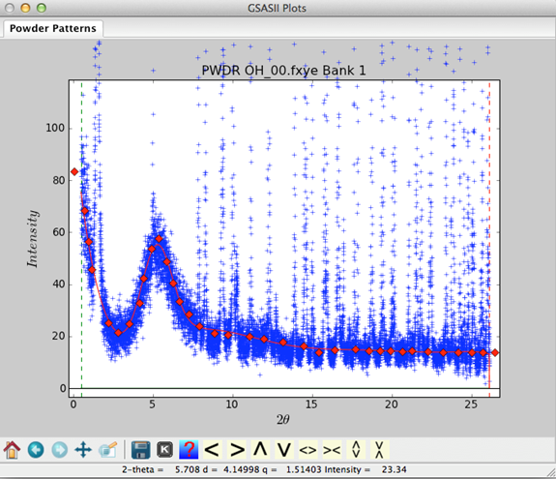The height and width of the screenshot is (479, 556).
Task: Expand Y range with vertical outward arrows
Action: click(x=356, y=450)
